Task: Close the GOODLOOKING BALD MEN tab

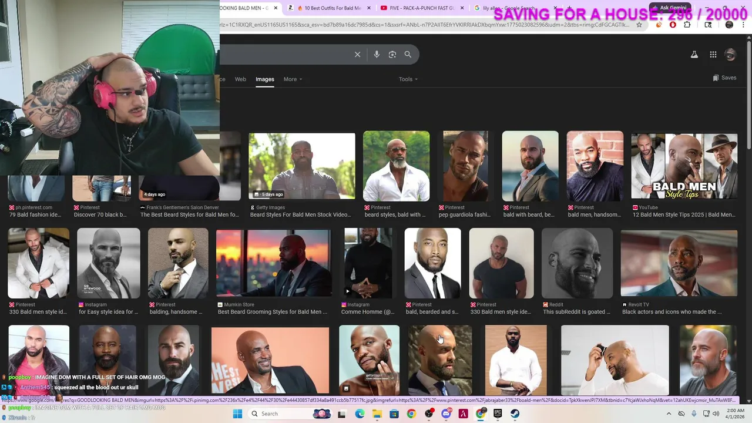Action: (276, 8)
